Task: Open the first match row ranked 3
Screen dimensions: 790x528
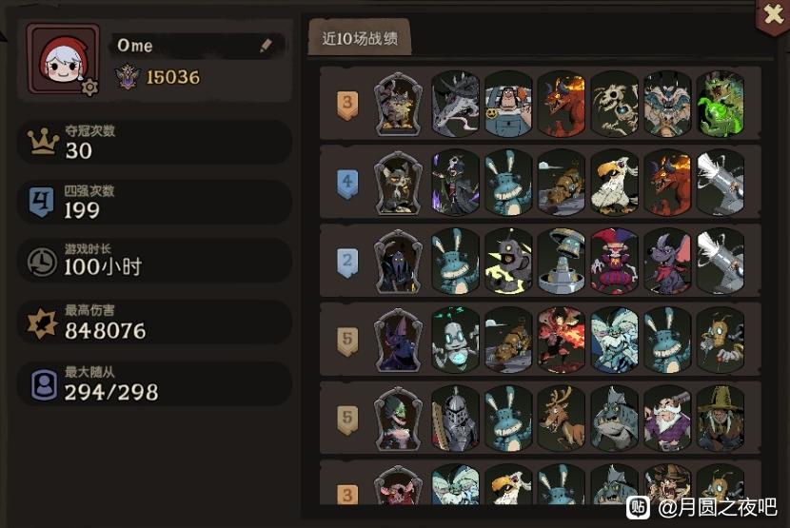Action: point(540,104)
